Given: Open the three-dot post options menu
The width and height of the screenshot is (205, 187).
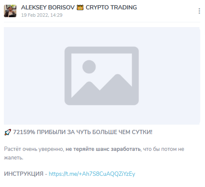Looking at the screenshot, I should 199,11.
